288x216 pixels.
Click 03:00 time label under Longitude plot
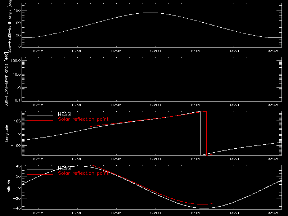(156, 159)
